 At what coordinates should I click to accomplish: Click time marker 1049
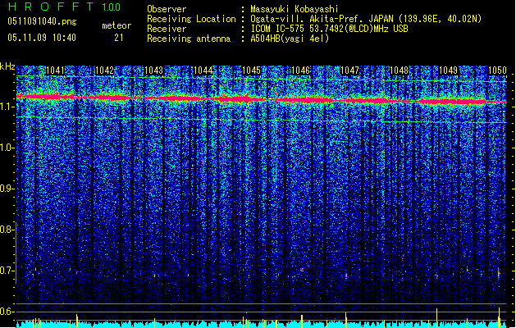pos(448,71)
